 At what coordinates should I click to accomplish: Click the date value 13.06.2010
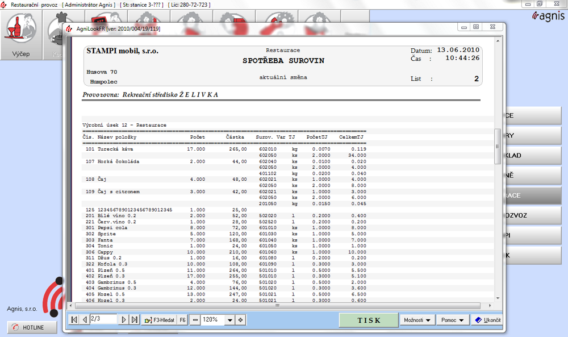coord(458,49)
